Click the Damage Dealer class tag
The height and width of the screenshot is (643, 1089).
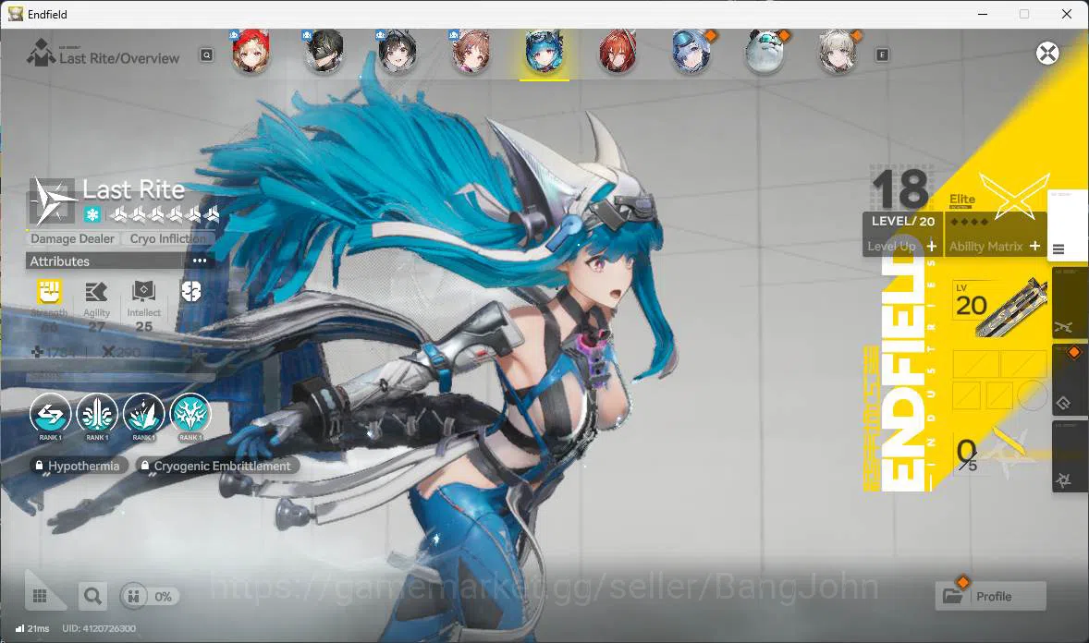tap(72, 239)
